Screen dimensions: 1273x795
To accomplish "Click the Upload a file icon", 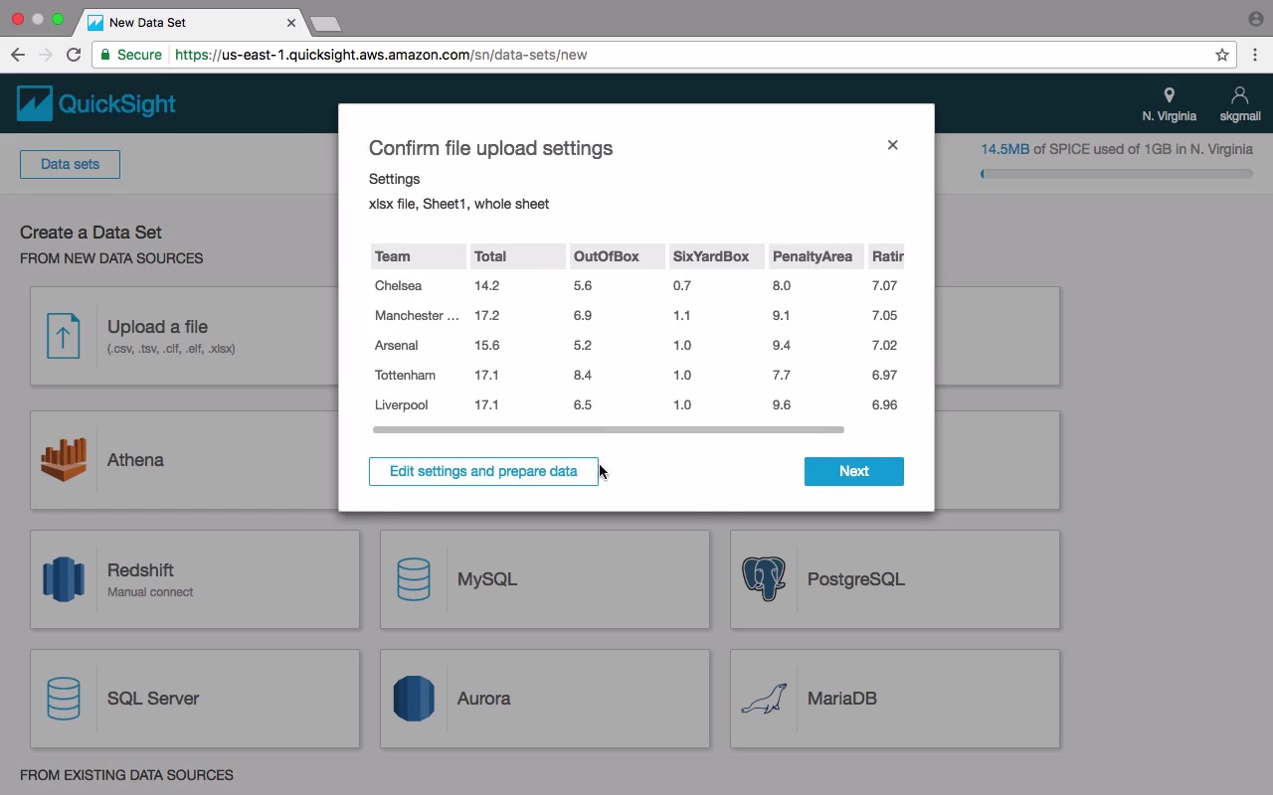I will pos(64,335).
